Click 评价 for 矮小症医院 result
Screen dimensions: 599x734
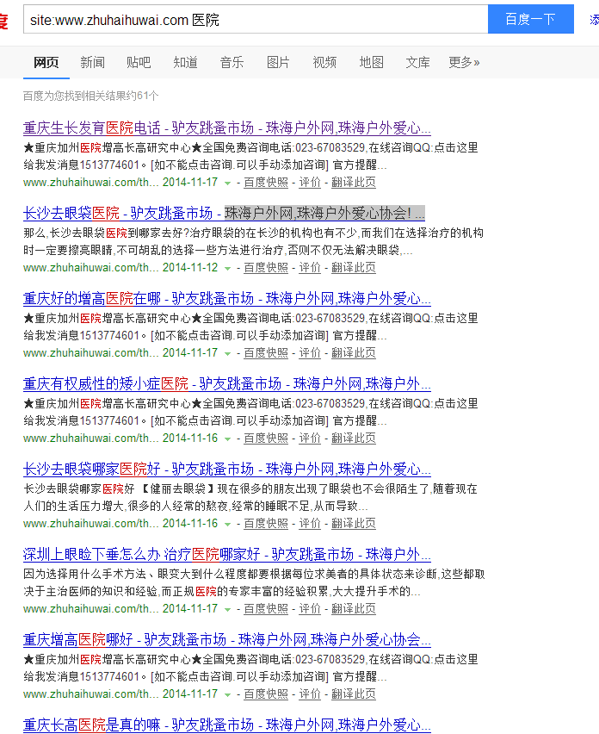[x=310, y=439]
